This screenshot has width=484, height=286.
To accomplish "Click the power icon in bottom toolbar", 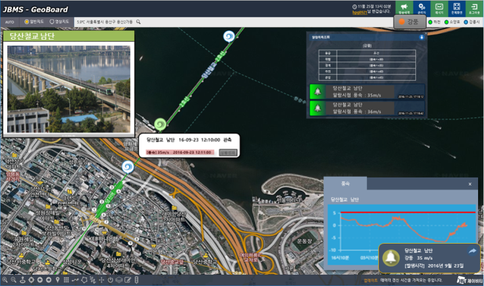I will [x=110, y=280].
